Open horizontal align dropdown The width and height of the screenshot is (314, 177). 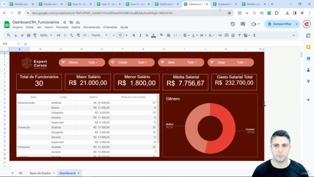coord(186,35)
